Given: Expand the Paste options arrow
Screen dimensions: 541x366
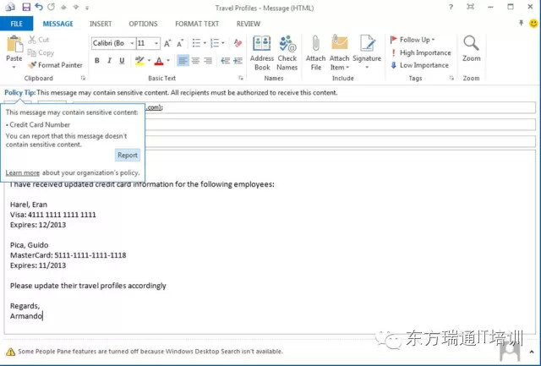Looking at the screenshot, I should click(14, 67).
